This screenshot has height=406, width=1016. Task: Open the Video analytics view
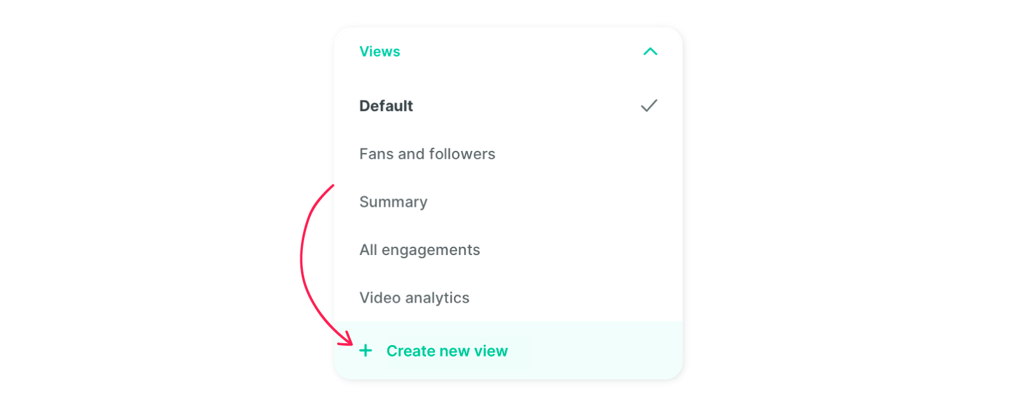point(508,298)
